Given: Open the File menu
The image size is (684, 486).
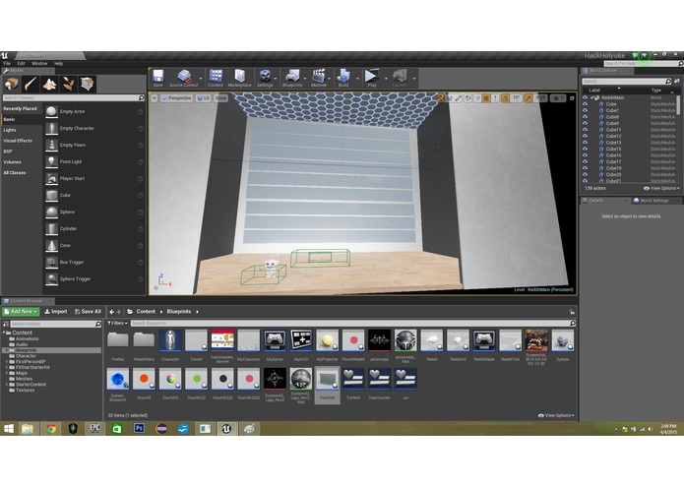Looking at the screenshot, I should [x=7, y=64].
